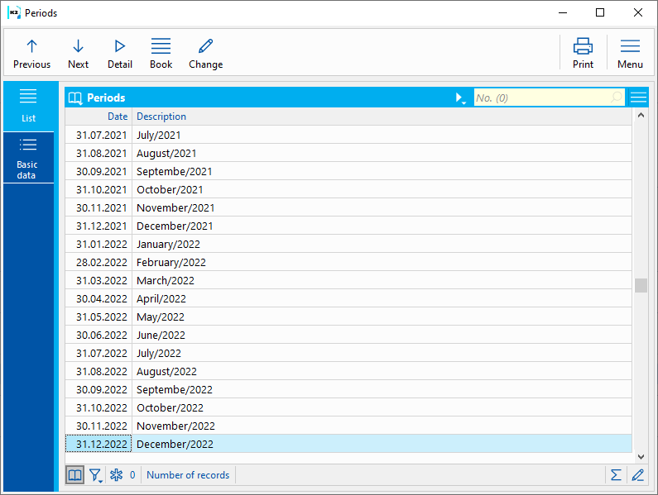The height and width of the screenshot is (495, 658).
Task: Select the Basic data sidebar tab
Action: 28,158
